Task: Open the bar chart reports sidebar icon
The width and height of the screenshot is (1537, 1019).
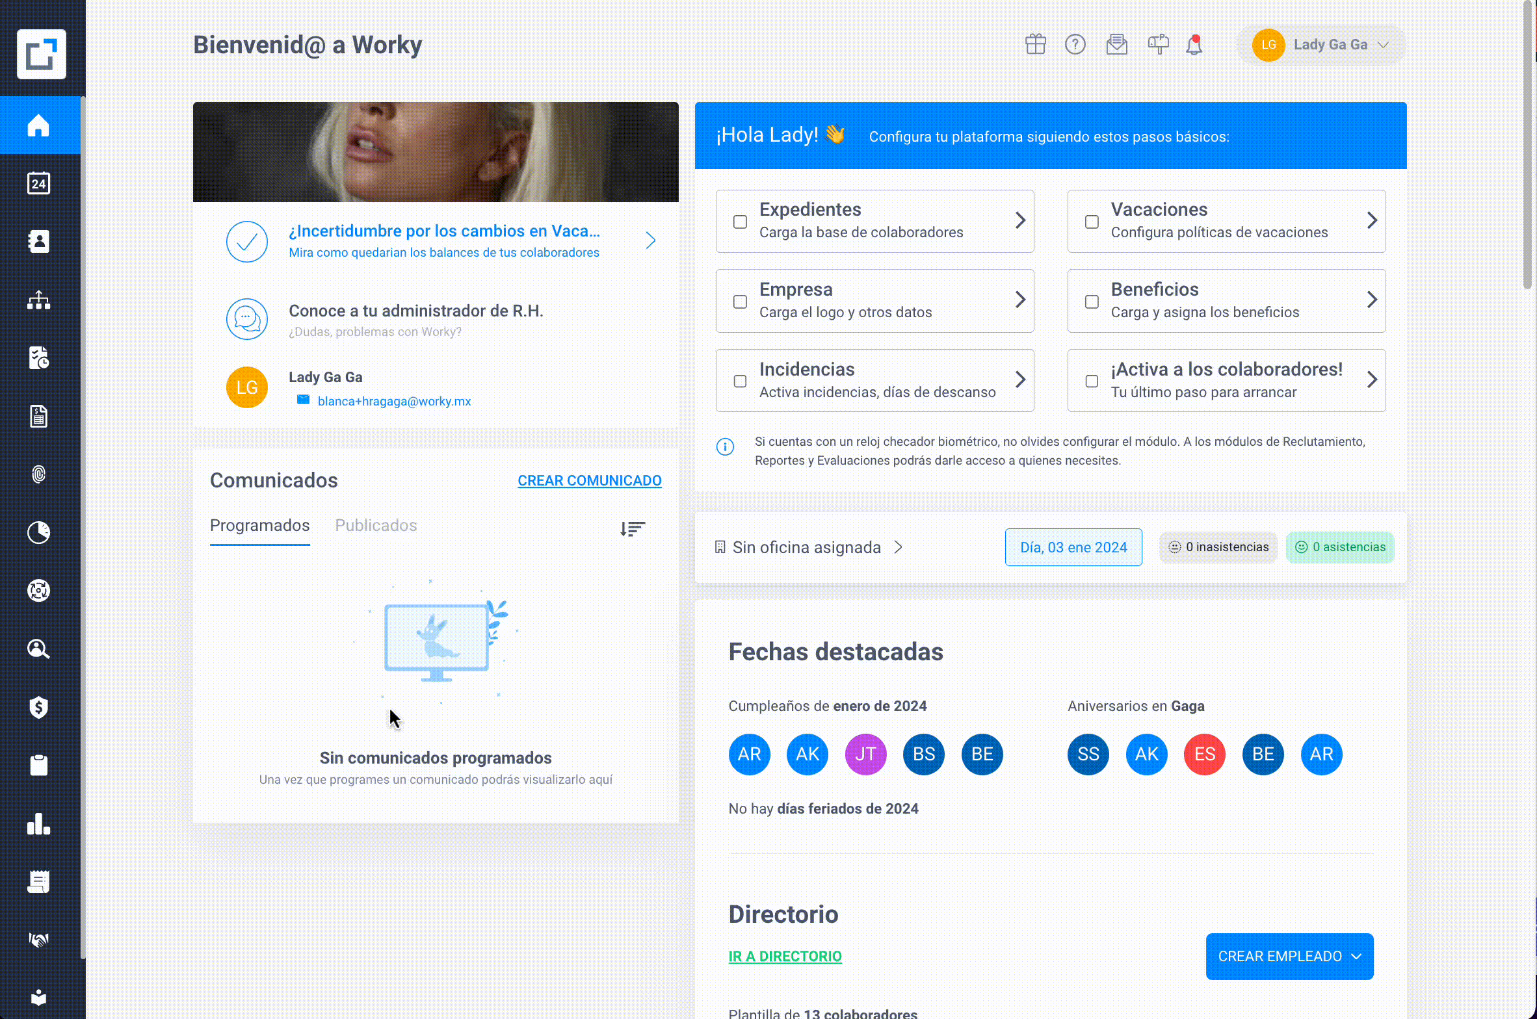Action: pyautogui.click(x=39, y=823)
